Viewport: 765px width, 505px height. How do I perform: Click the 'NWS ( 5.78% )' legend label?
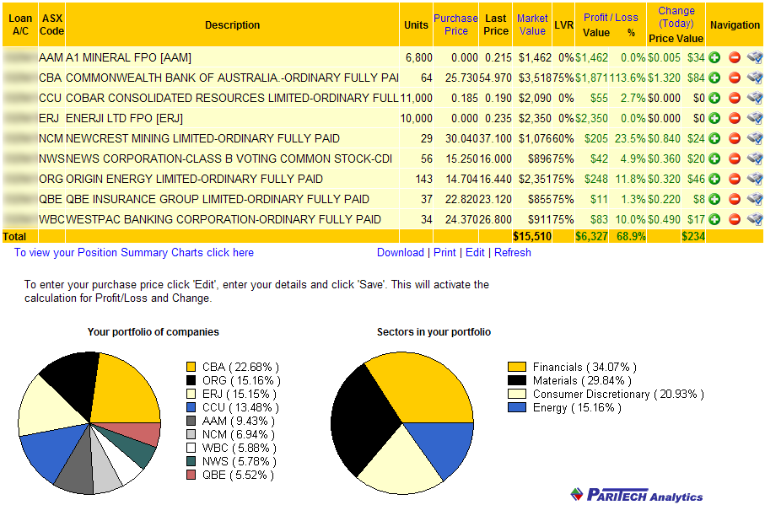point(240,461)
